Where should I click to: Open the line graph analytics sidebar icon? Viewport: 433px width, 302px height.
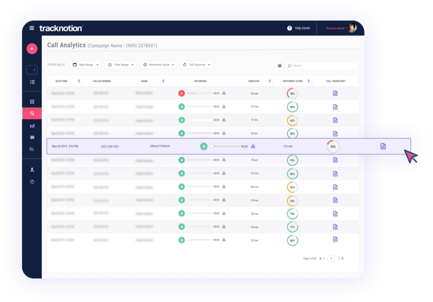click(32, 148)
